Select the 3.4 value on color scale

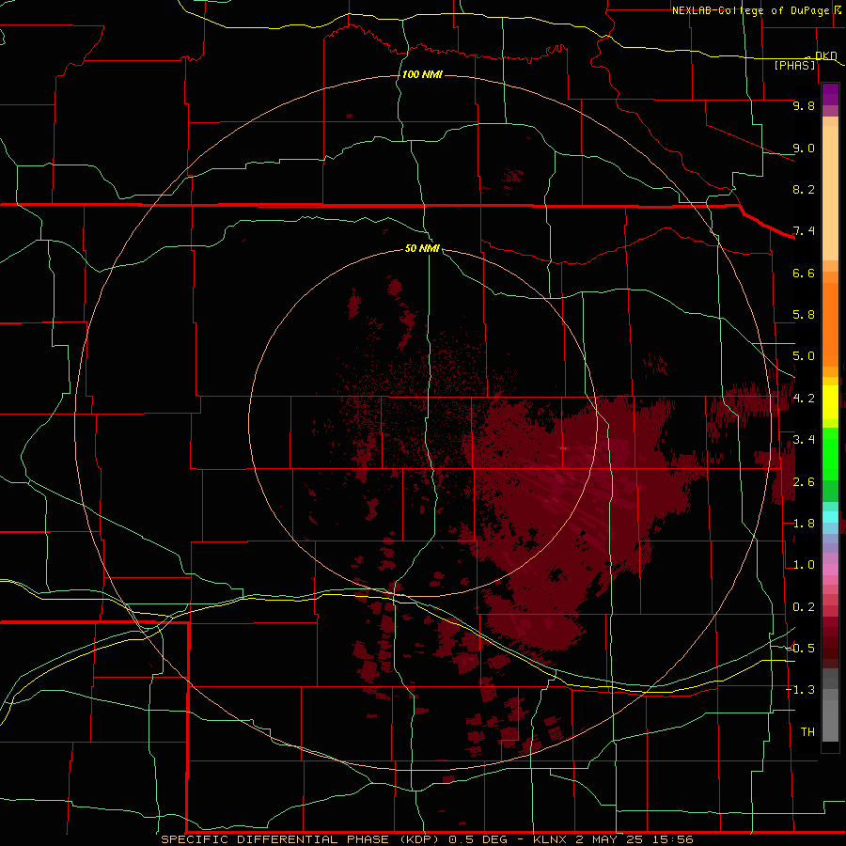[804, 440]
